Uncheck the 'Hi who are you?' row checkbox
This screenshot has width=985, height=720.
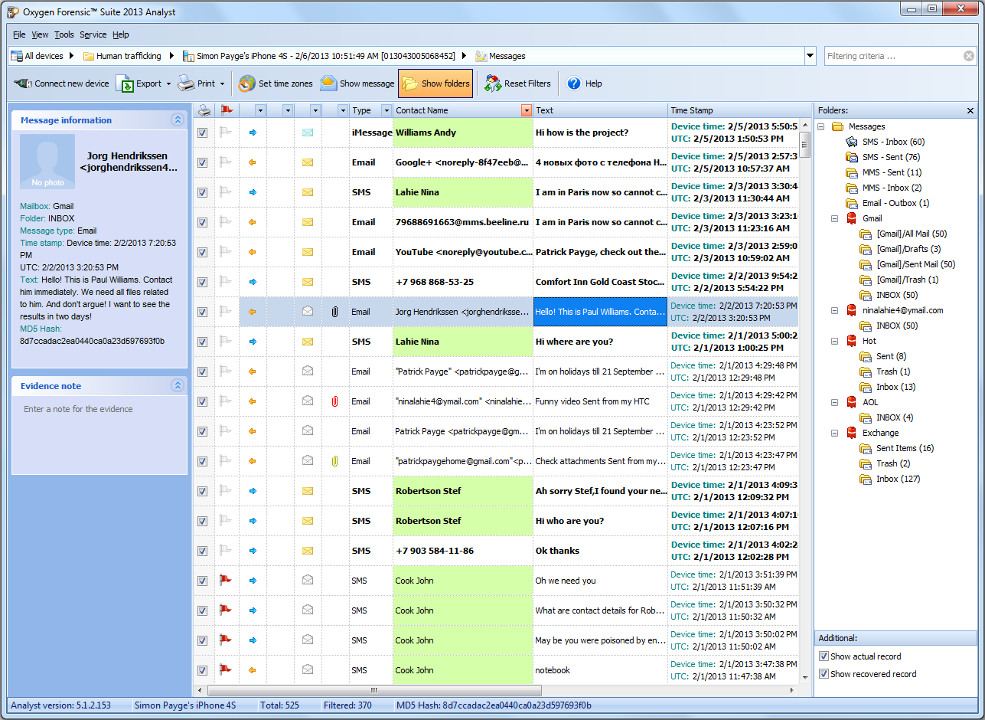[x=203, y=521]
